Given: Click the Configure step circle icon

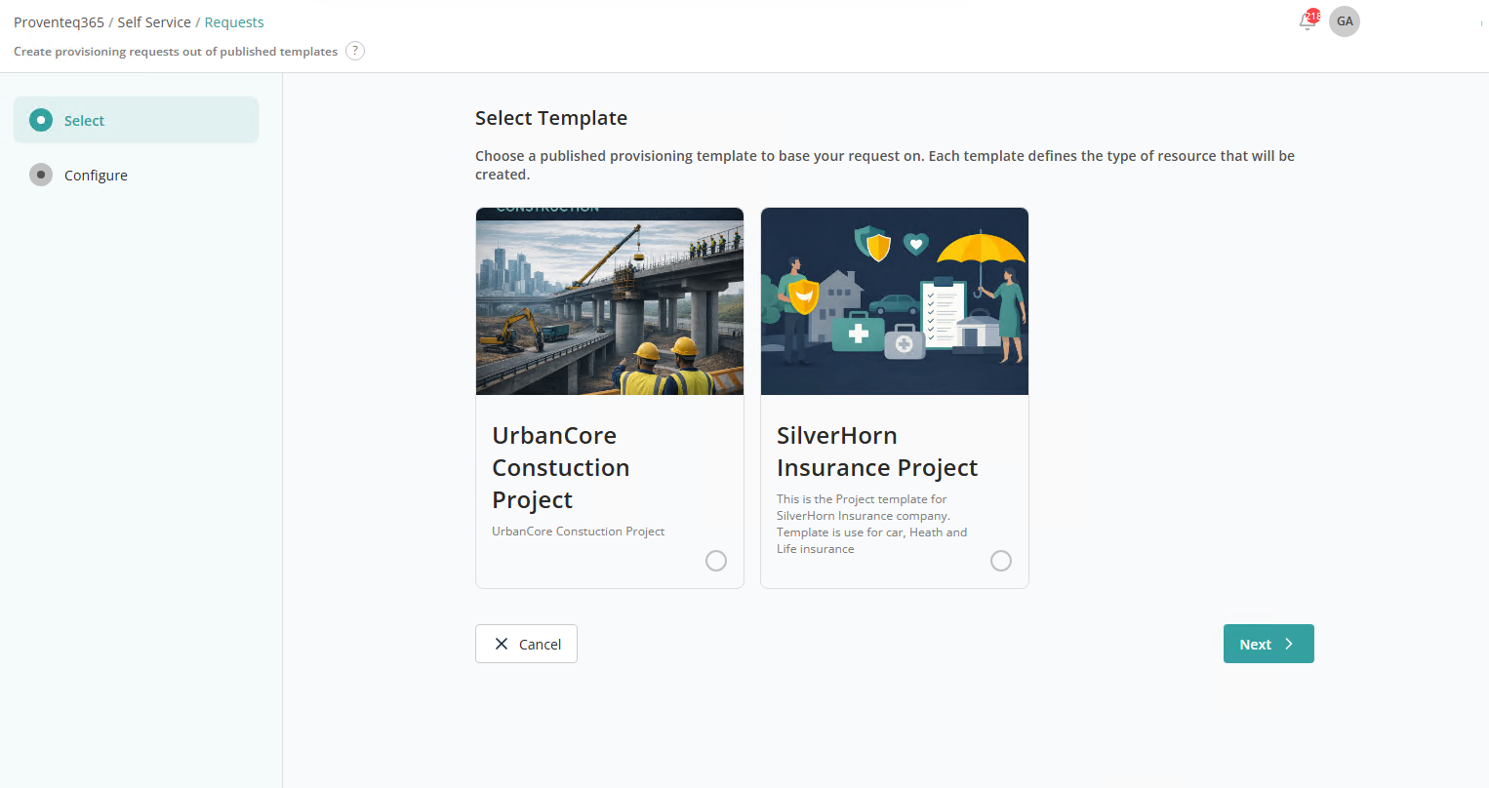Looking at the screenshot, I should (x=41, y=175).
